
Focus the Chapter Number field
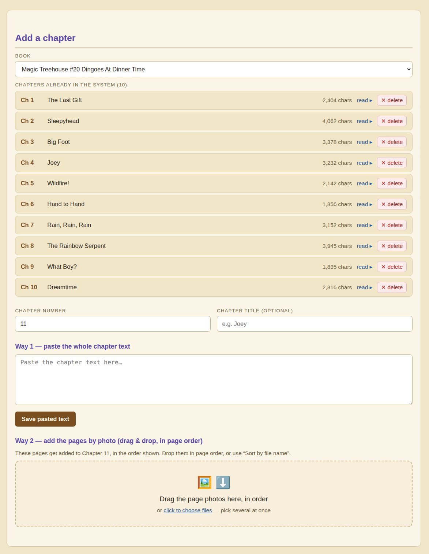pyautogui.click(x=113, y=324)
